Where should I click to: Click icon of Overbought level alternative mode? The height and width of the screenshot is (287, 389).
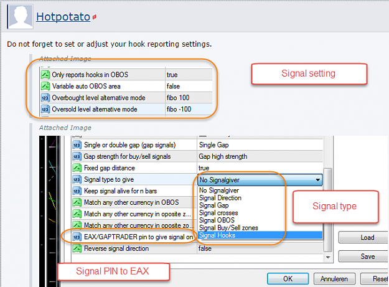pyautogui.click(x=45, y=98)
